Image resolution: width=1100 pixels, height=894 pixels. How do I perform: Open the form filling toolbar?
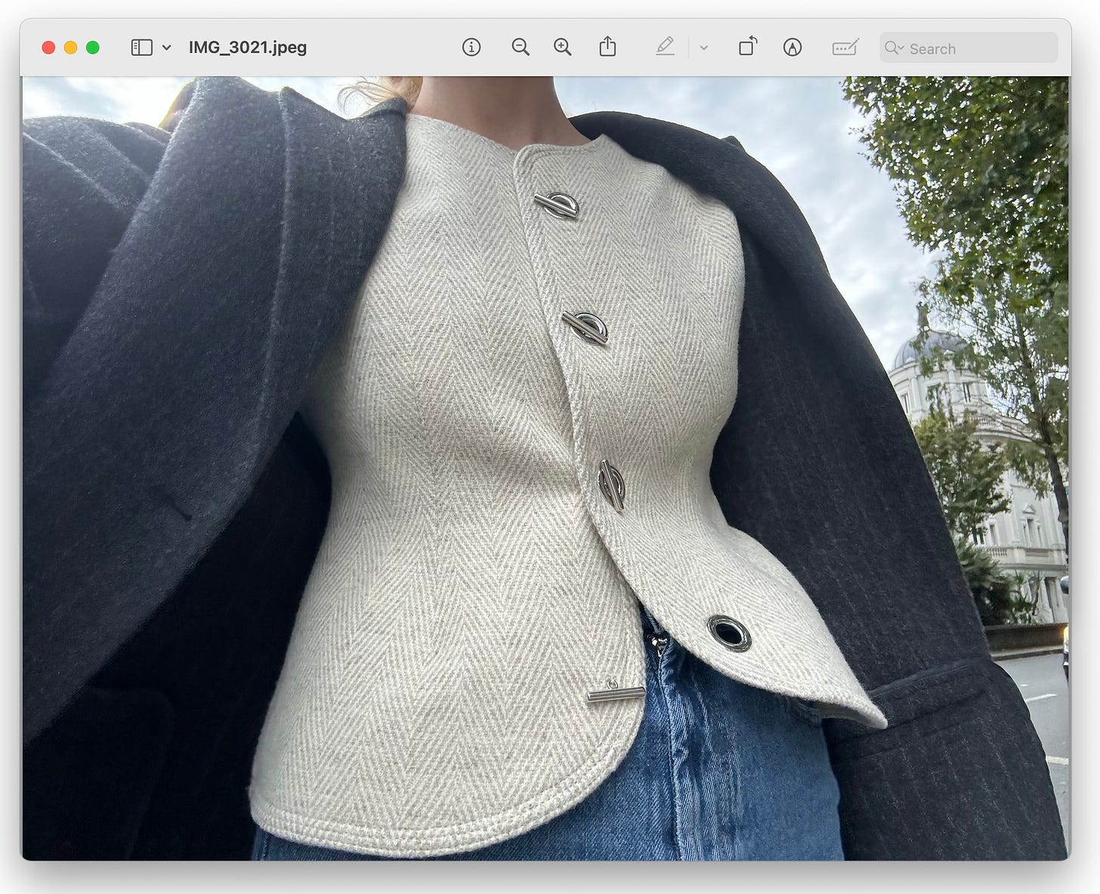(845, 48)
